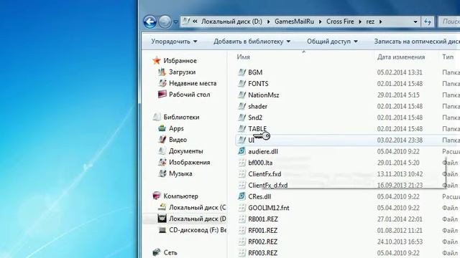Click 'Записать на оптический диск' button
This screenshot has width=460, height=258.
click(417, 42)
